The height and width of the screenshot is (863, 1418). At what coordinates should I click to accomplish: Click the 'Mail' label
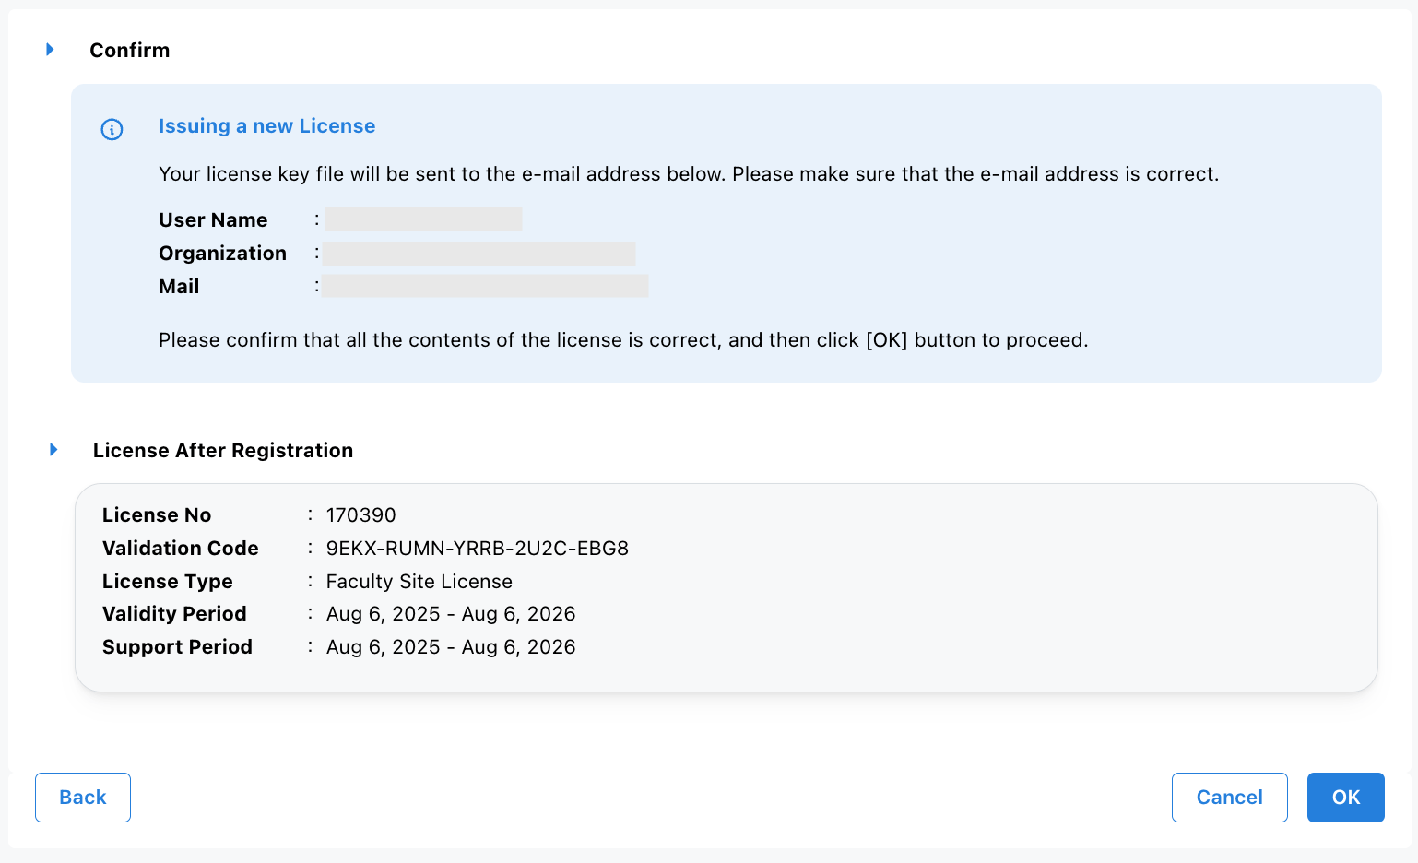click(x=179, y=287)
